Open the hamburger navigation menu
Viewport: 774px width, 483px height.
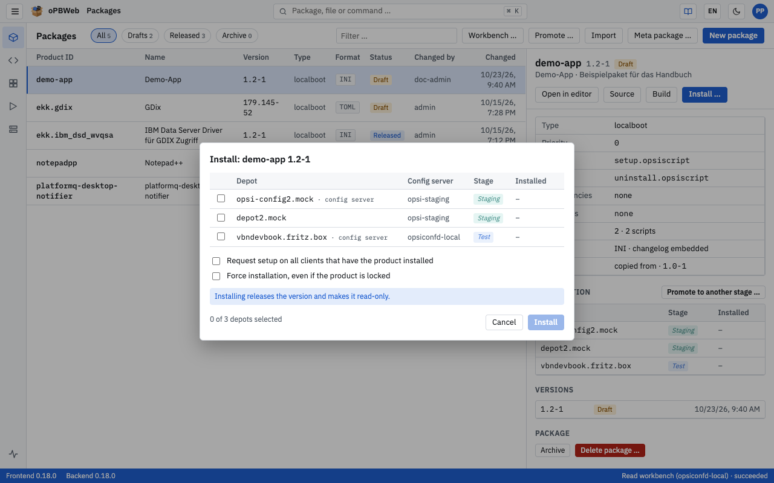[15, 11]
